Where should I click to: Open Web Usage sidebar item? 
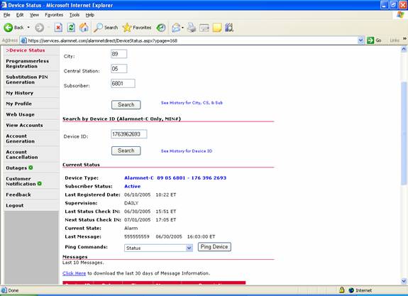(x=20, y=114)
